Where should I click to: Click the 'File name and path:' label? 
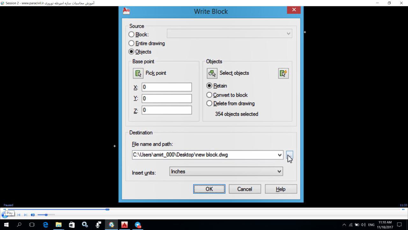pyautogui.click(x=152, y=144)
